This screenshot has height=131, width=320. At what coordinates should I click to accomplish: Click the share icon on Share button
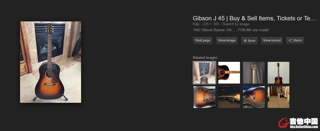click(x=290, y=40)
